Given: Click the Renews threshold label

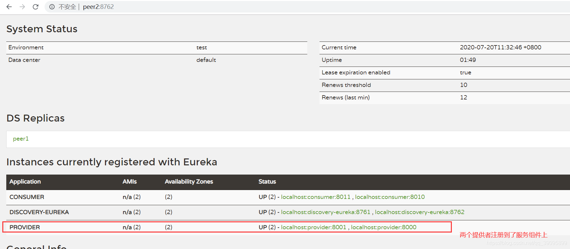Looking at the screenshot, I should coord(346,85).
